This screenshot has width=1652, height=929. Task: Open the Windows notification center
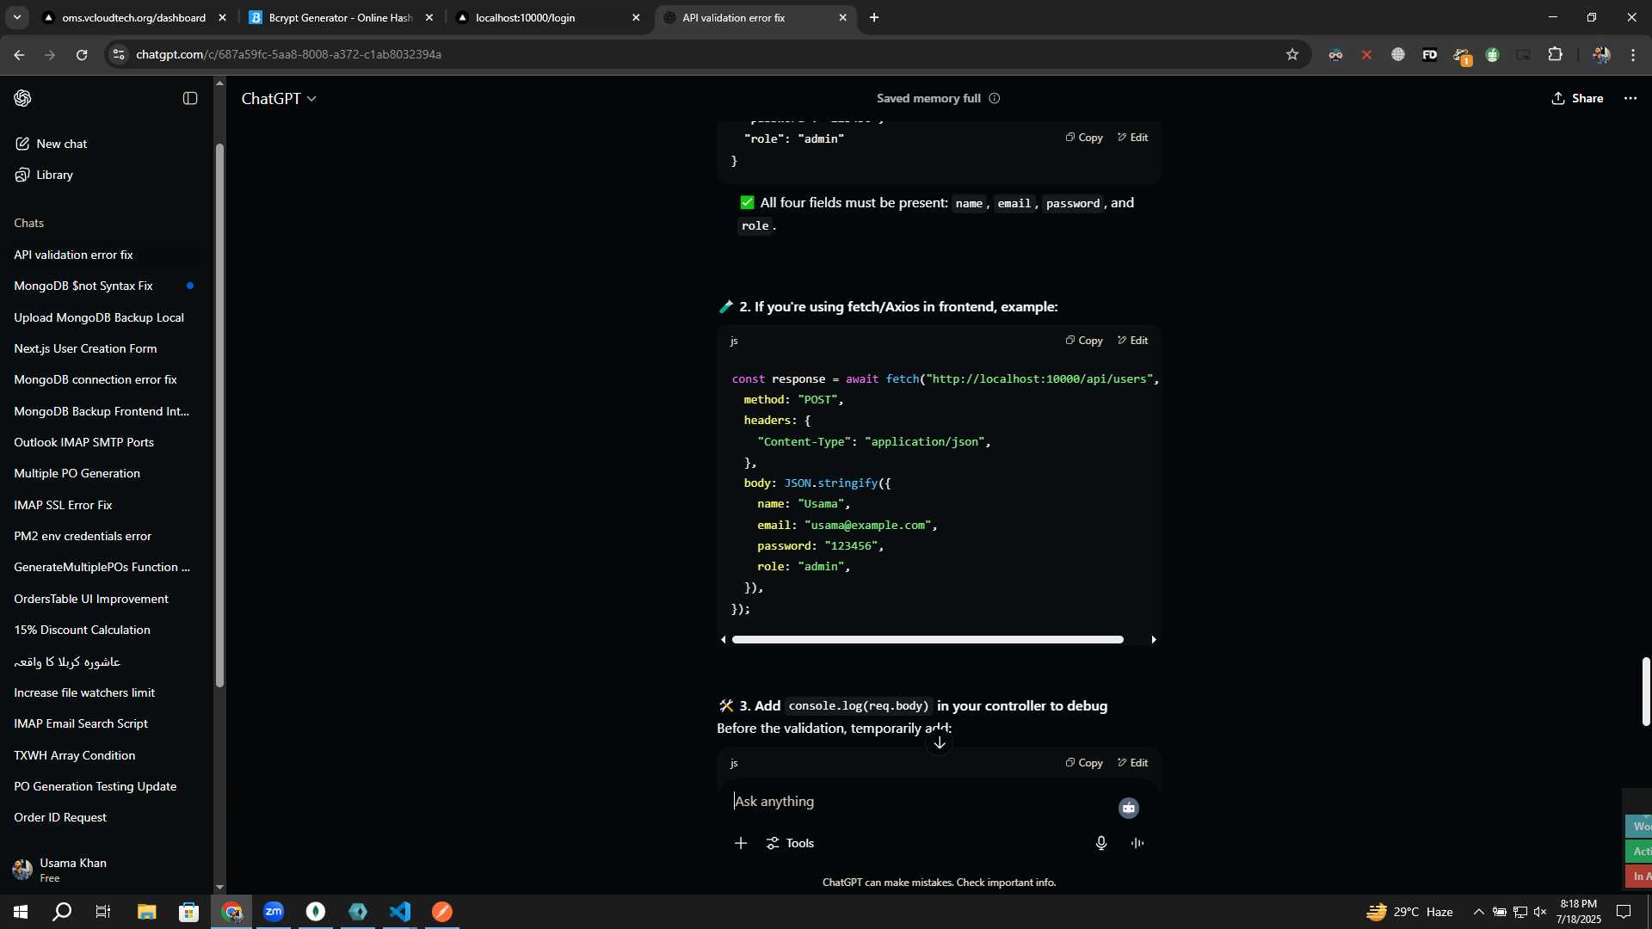pos(1624,912)
